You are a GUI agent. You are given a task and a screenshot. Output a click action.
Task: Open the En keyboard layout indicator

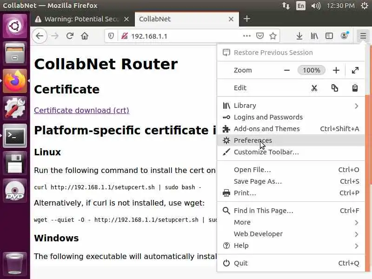tap(300, 6)
